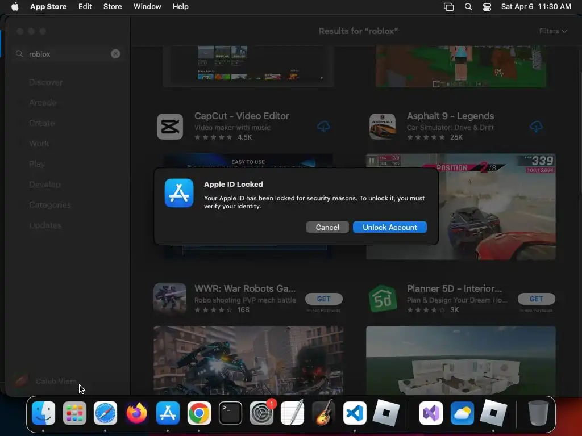The width and height of the screenshot is (582, 436).
Task: Open the Apple menu
Action: point(15,7)
